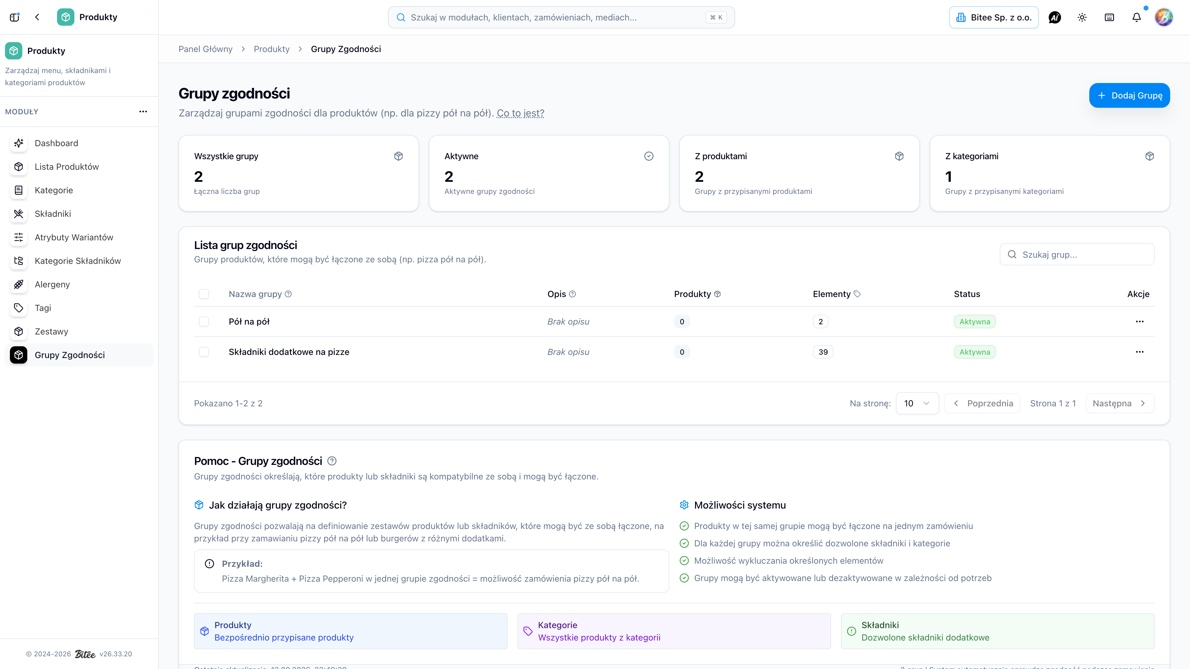Toggle the select-all groups checkbox

[204, 294]
